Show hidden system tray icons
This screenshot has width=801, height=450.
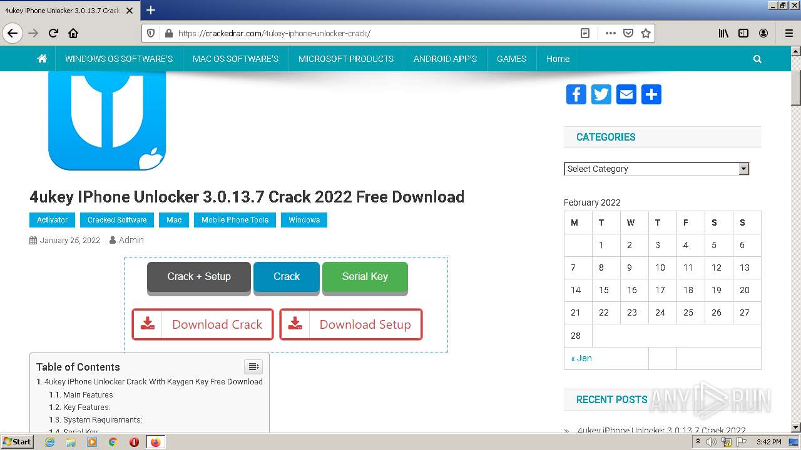pyautogui.click(x=698, y=442)
